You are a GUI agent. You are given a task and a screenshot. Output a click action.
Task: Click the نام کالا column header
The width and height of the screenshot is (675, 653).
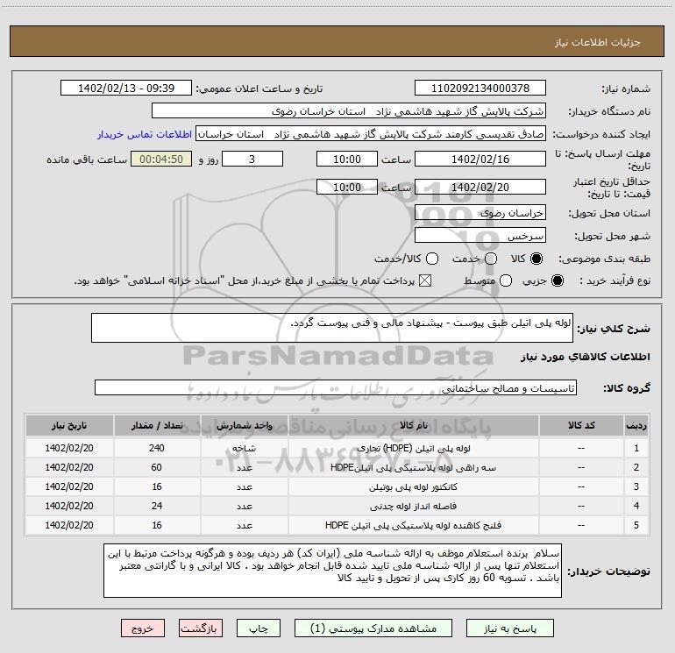pos(413,425)
